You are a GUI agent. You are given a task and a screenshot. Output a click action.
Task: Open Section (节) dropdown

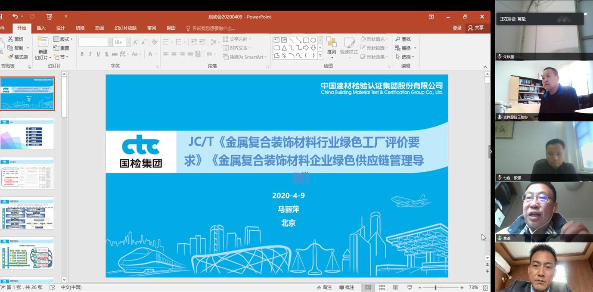point(61,57)
